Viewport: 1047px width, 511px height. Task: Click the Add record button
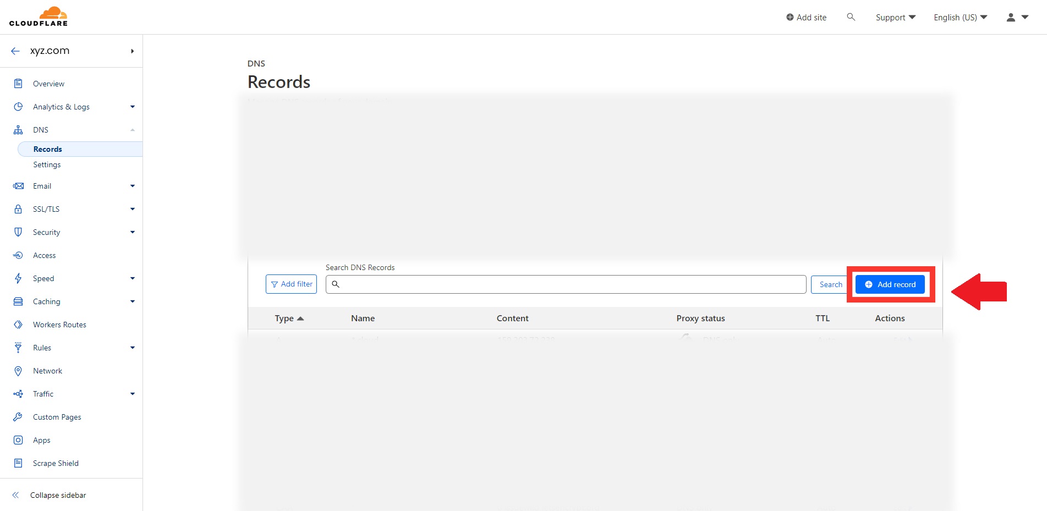pyautogui.click(x=890, y=284)
